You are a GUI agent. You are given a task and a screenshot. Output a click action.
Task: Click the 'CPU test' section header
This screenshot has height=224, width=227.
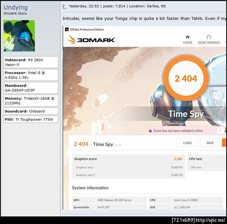pyautogui.click(x=196, y=159)
